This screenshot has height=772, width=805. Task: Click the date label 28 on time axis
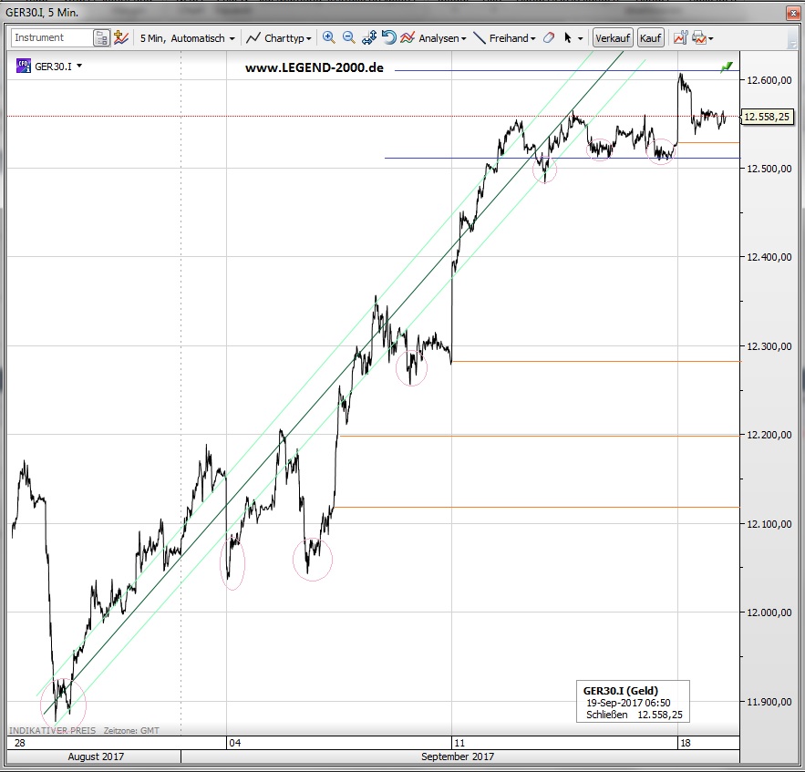click(x=20, y=743)
